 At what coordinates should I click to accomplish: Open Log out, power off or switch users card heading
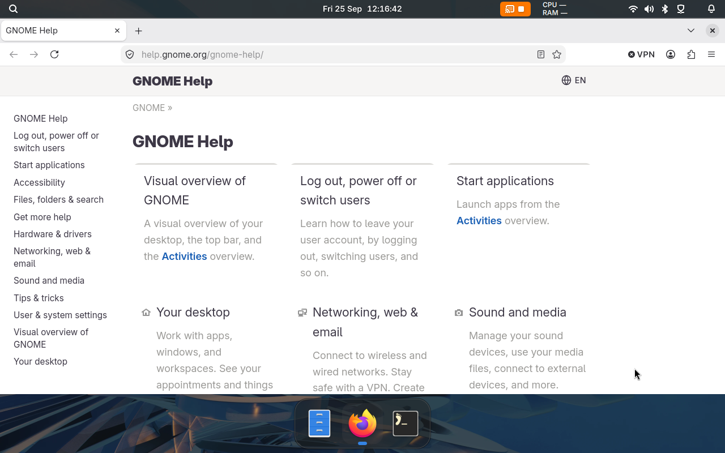click(x=359, y=190)
